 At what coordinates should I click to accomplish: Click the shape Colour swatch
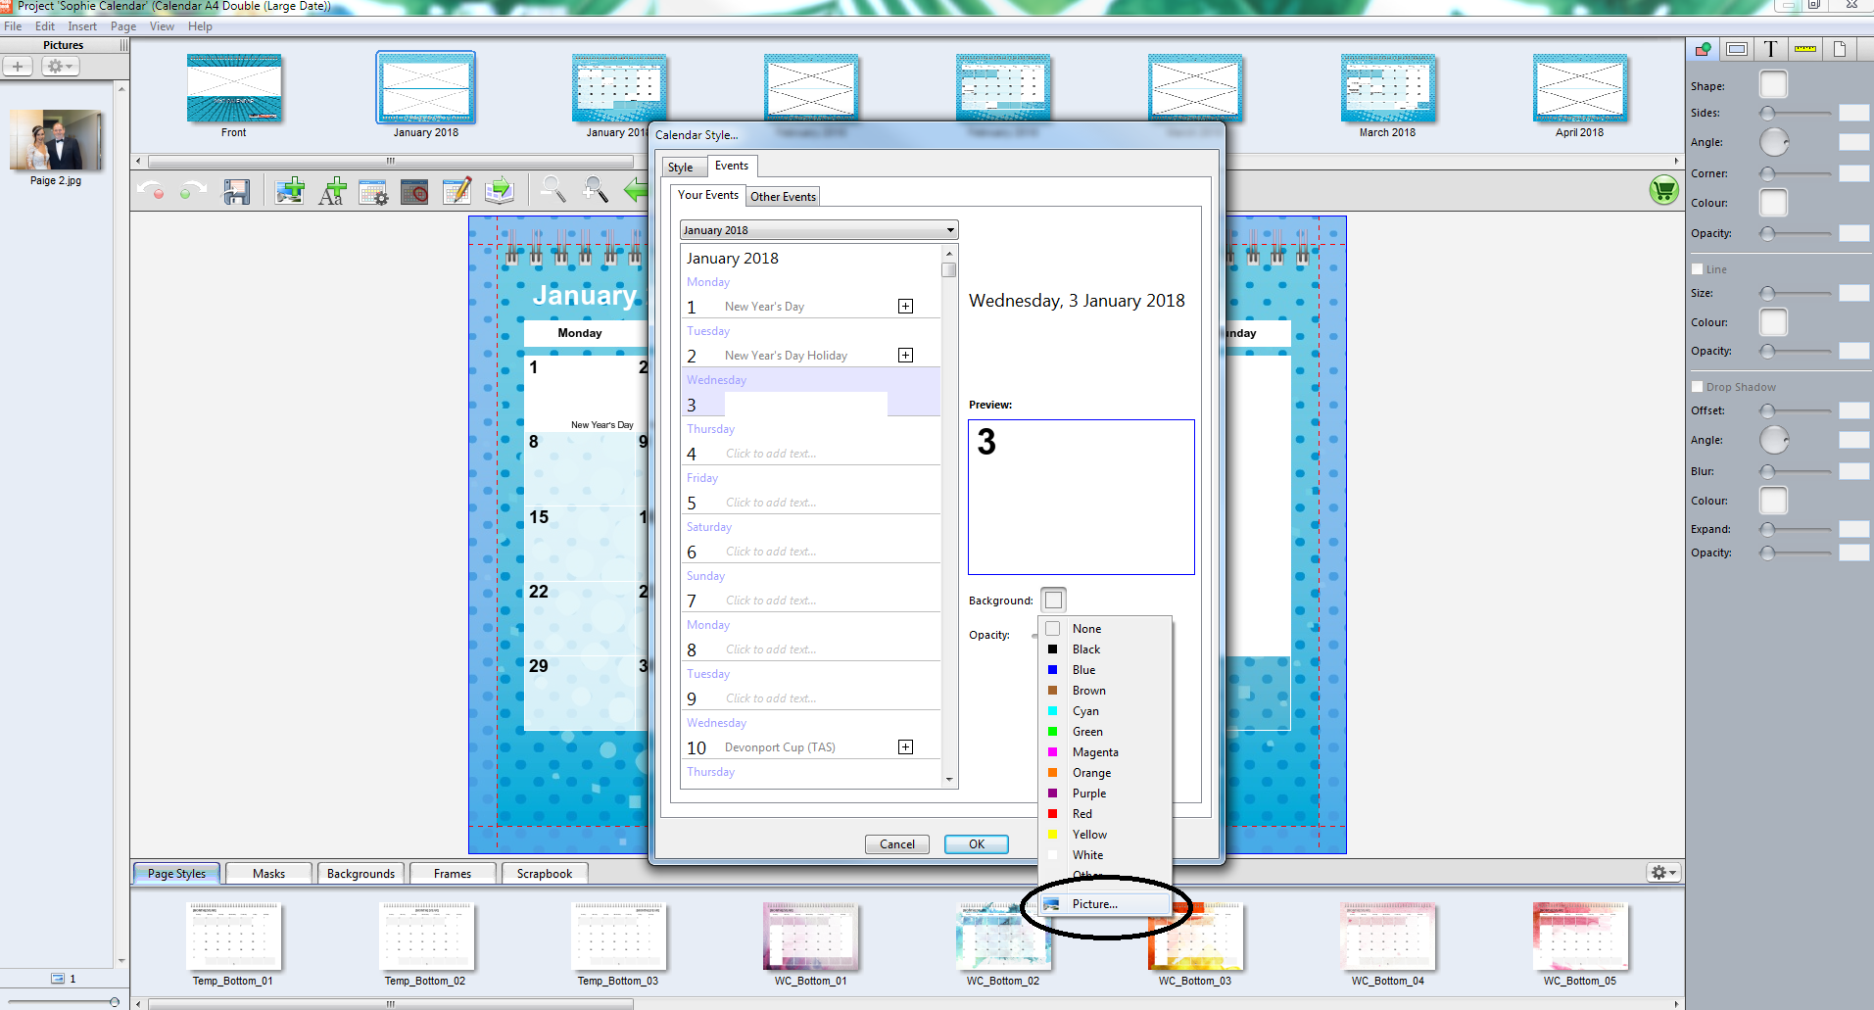(1773, 203)
